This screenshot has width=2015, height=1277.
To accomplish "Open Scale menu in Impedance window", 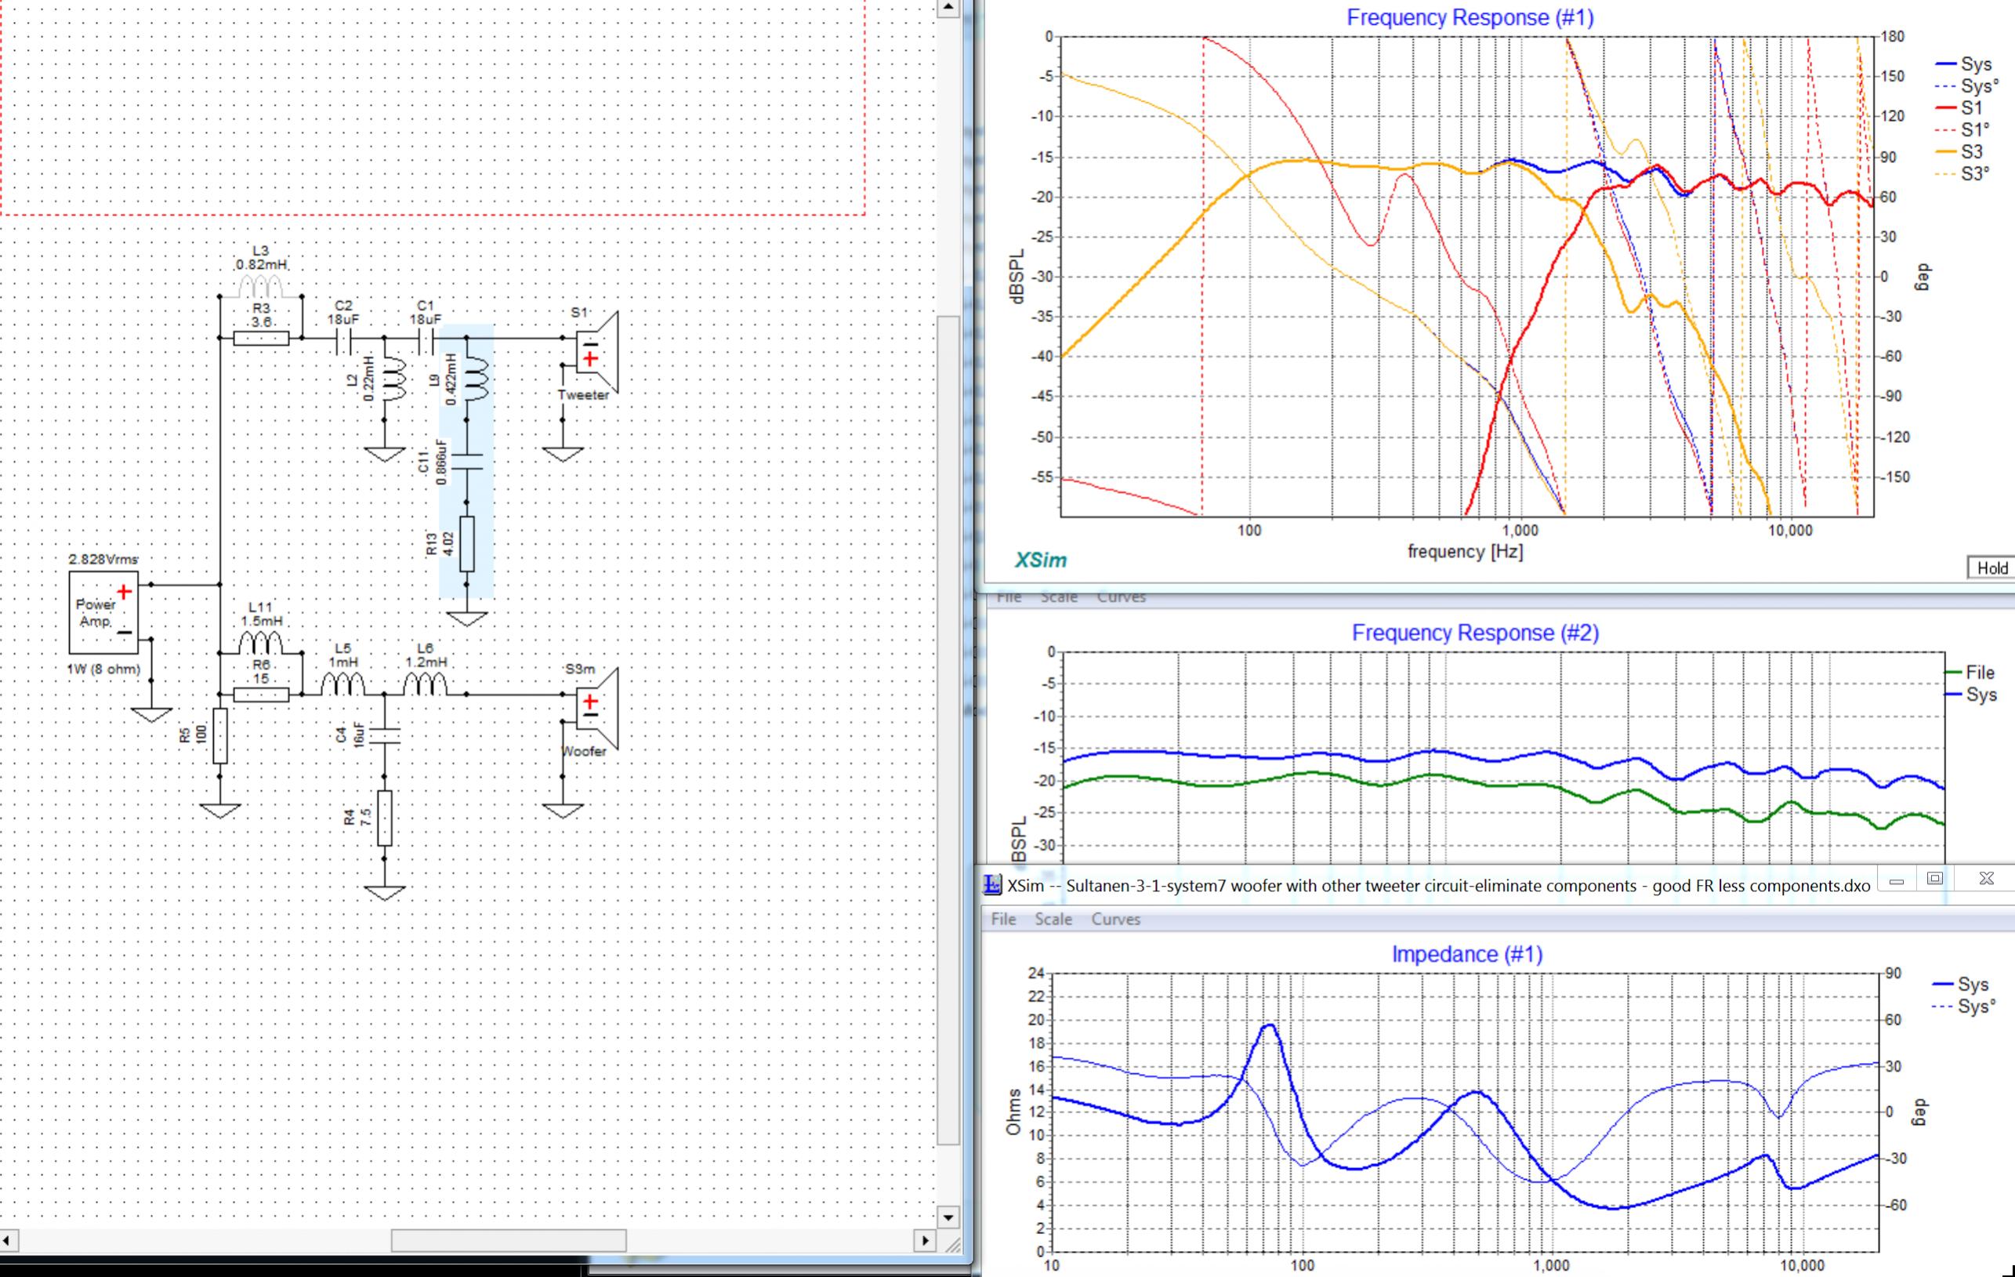I will [x=1053, y=919].
